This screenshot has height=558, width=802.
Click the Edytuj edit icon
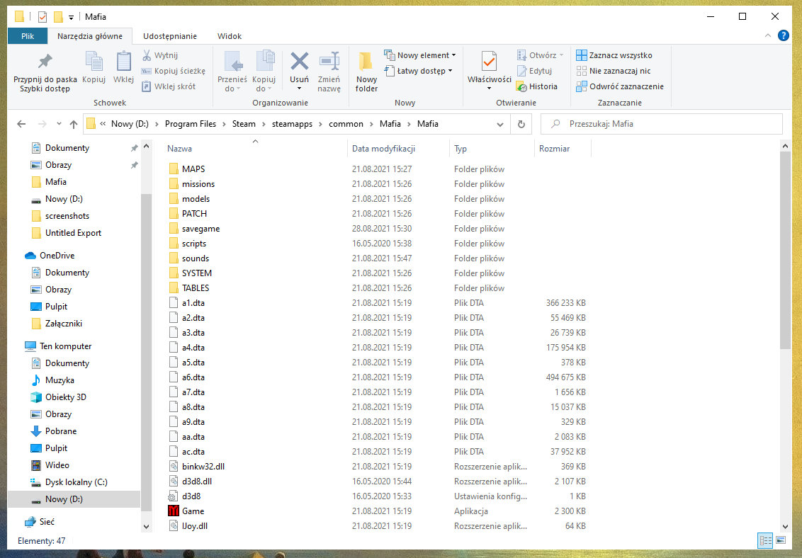(521, 71)
